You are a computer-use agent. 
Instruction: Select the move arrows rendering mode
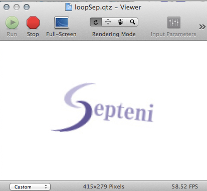point(108,22)
